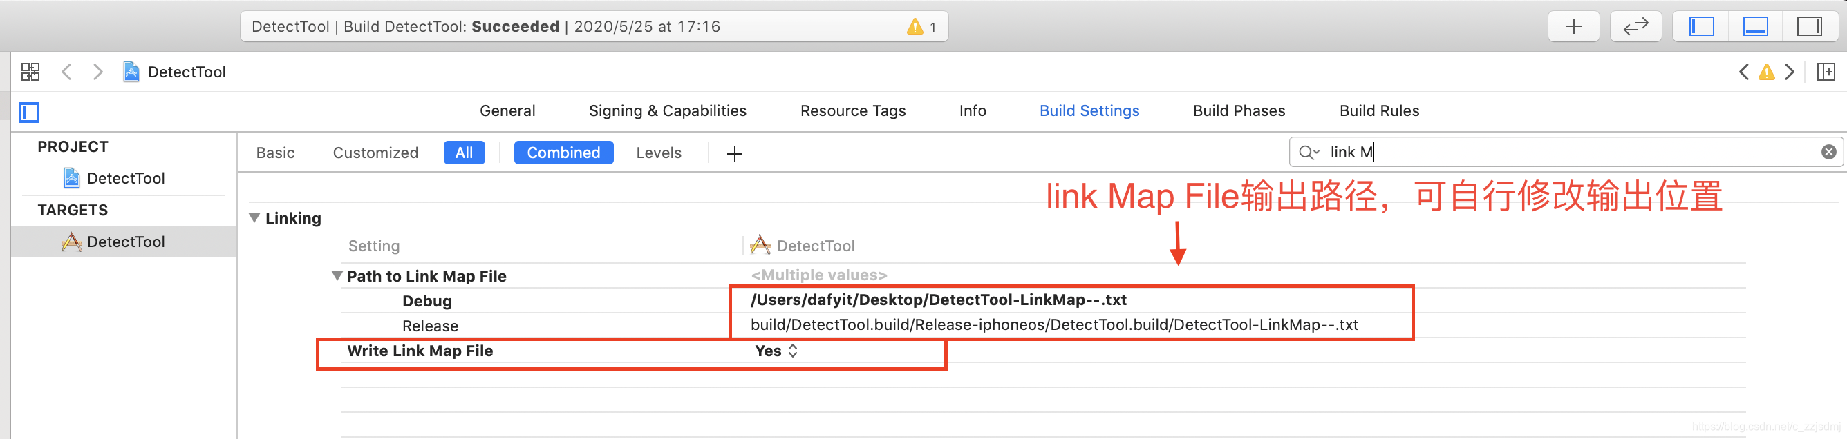The height and width of the screenshot is (439, 1847).
Task: Open search options magnifier dropdown
Action: [x=1309, y=153]
